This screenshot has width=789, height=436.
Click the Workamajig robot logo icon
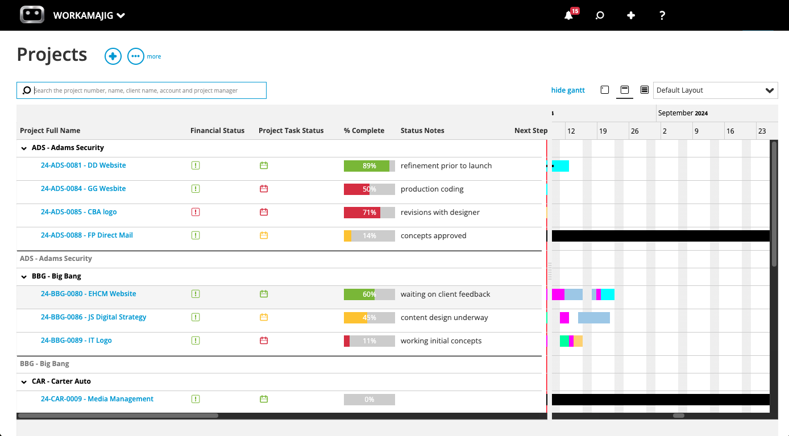coord(32,14)
